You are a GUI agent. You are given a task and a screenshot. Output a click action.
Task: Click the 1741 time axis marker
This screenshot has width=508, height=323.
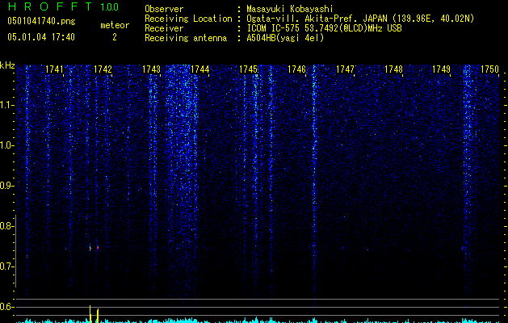click(54, 69)
